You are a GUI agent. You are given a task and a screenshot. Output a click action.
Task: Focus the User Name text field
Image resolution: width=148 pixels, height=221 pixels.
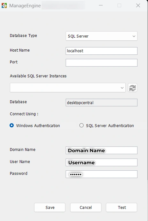tap(101, 162)
